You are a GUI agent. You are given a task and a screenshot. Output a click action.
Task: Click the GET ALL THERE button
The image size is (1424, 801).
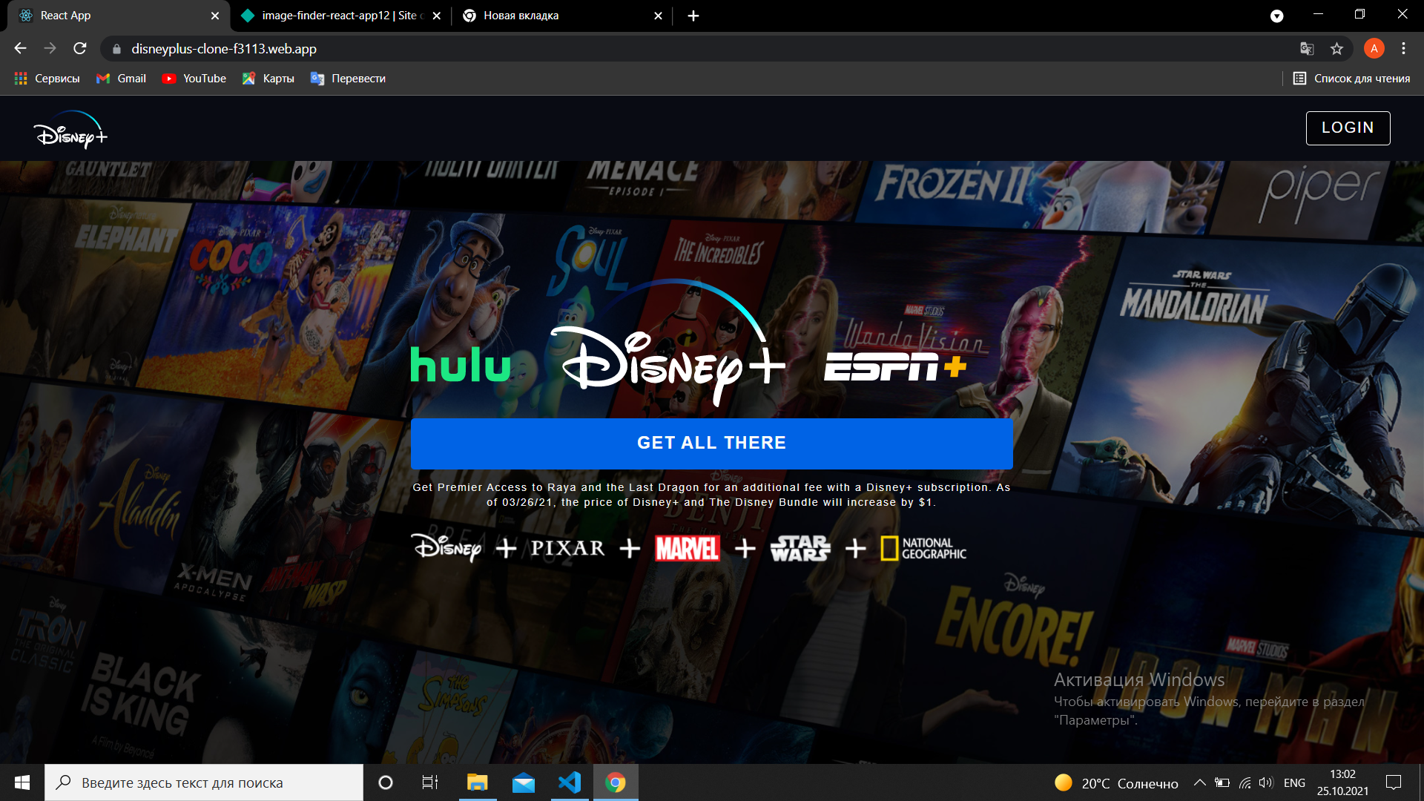click(x=712, y=444)
